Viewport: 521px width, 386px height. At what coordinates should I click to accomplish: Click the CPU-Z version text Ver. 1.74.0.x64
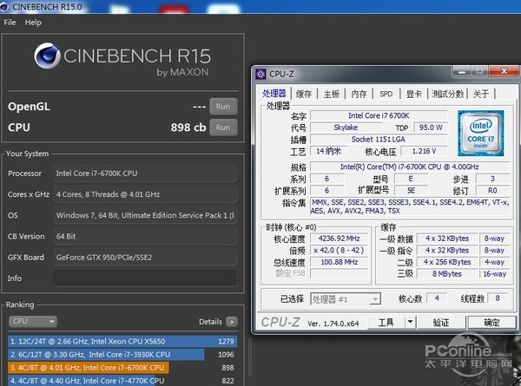click(333, 324)
